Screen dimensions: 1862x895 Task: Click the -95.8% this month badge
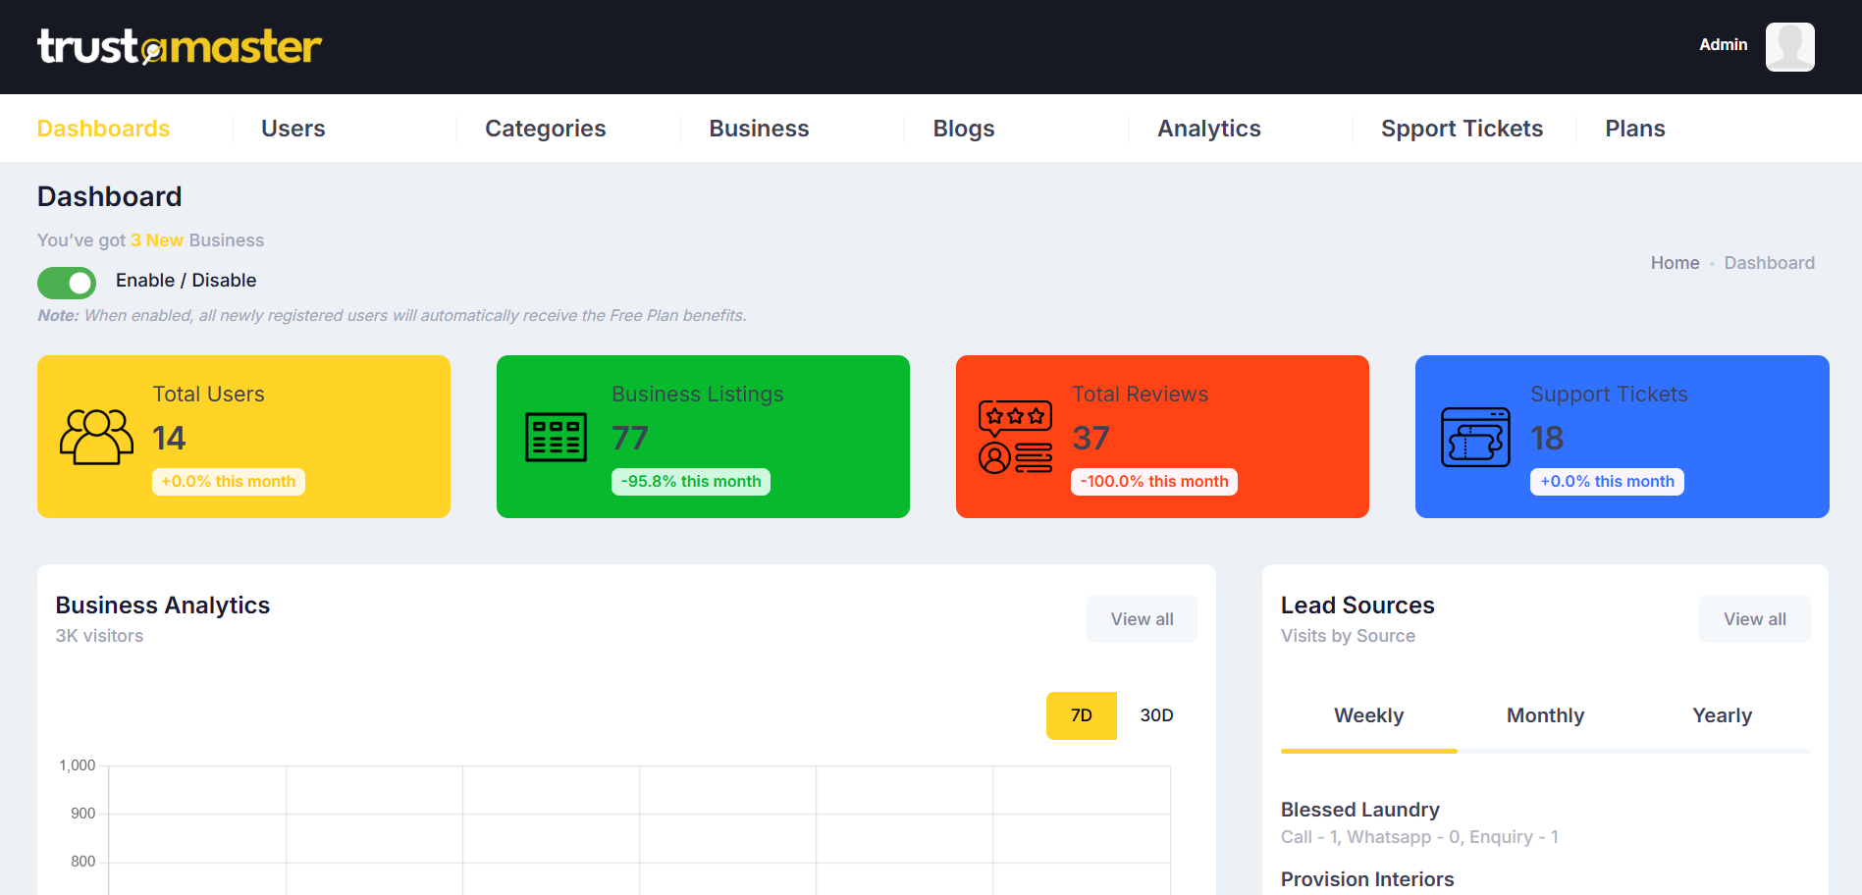[x=690, y=482]
